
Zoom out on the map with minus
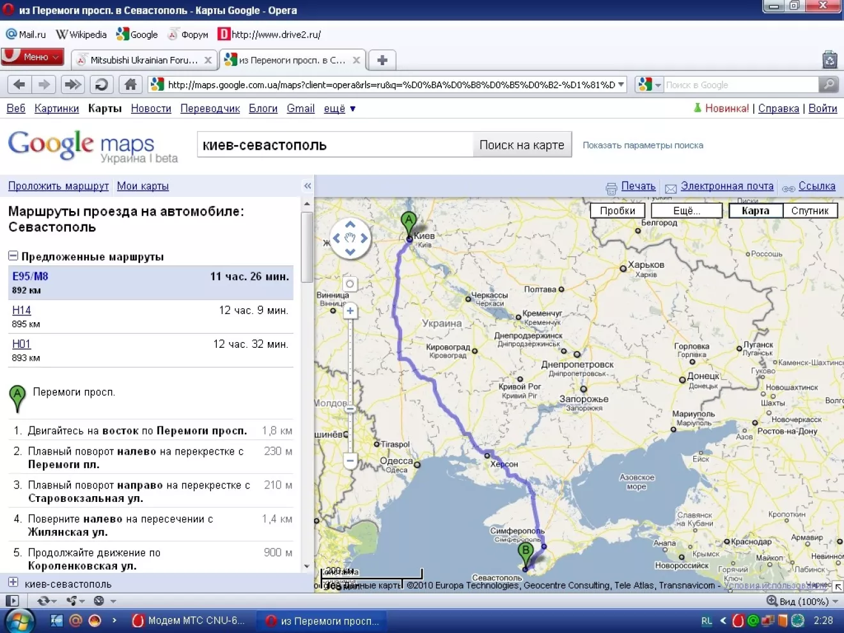[x=350, y=460]
